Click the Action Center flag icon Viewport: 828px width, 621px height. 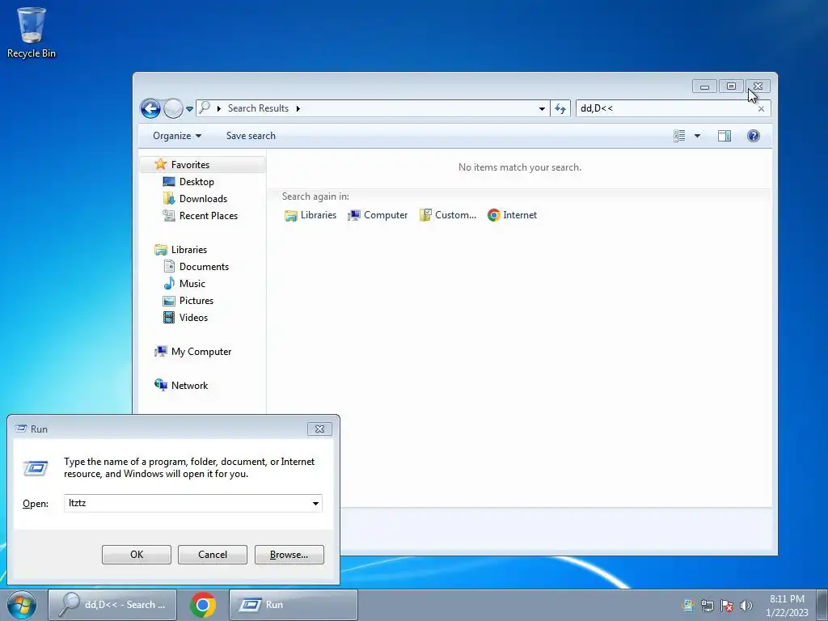pyautogui.click(x=727, y=606)
